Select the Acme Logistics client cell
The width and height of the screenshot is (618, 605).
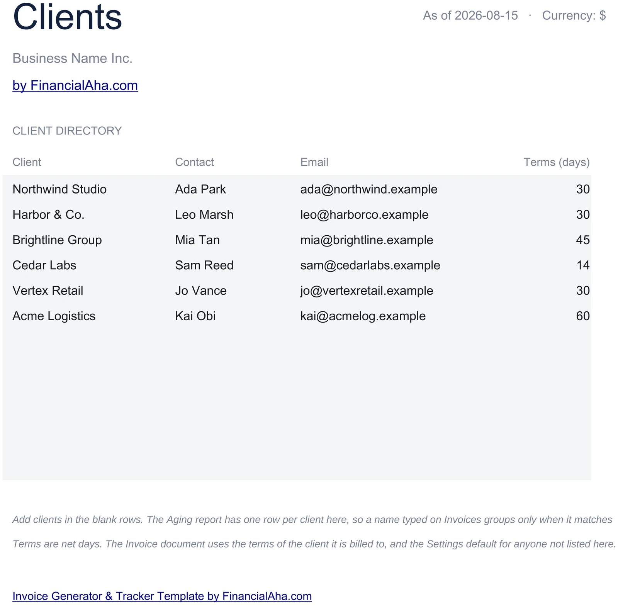click(54, 316)
